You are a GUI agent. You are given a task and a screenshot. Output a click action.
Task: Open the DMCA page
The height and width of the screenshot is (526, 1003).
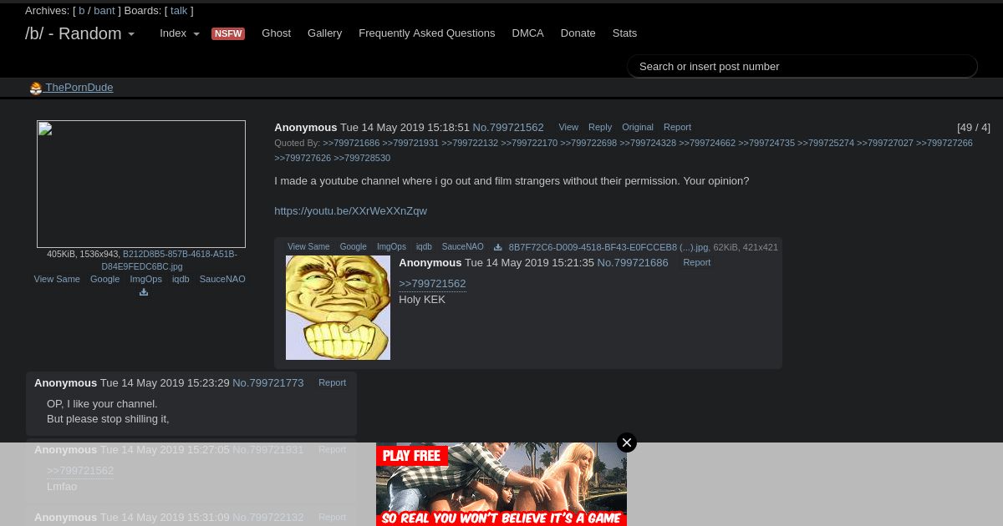(527, 33)
